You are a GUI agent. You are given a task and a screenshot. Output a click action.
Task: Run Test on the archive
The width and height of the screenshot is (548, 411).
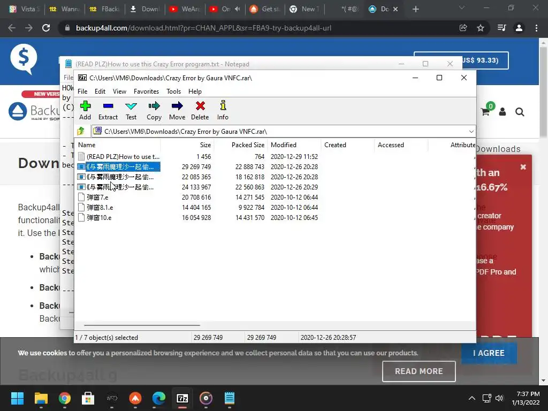131,110
